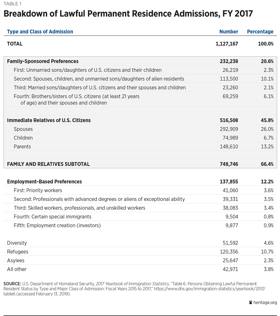Click the "Asylees" row label
Viewport: 280px width, 316px height.
[x=16, y=260]
